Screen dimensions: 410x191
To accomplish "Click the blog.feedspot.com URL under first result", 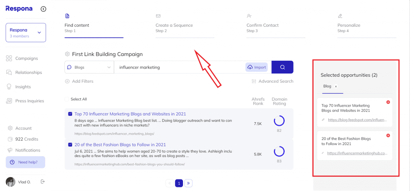I will click(x=114, y=133).
